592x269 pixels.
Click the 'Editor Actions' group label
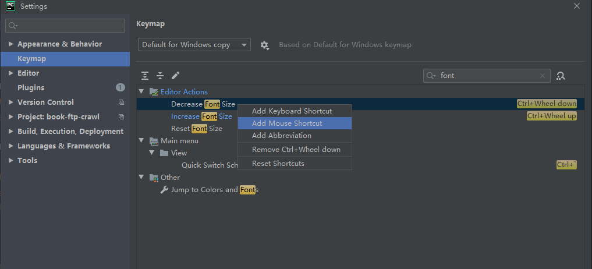[185, 92]
